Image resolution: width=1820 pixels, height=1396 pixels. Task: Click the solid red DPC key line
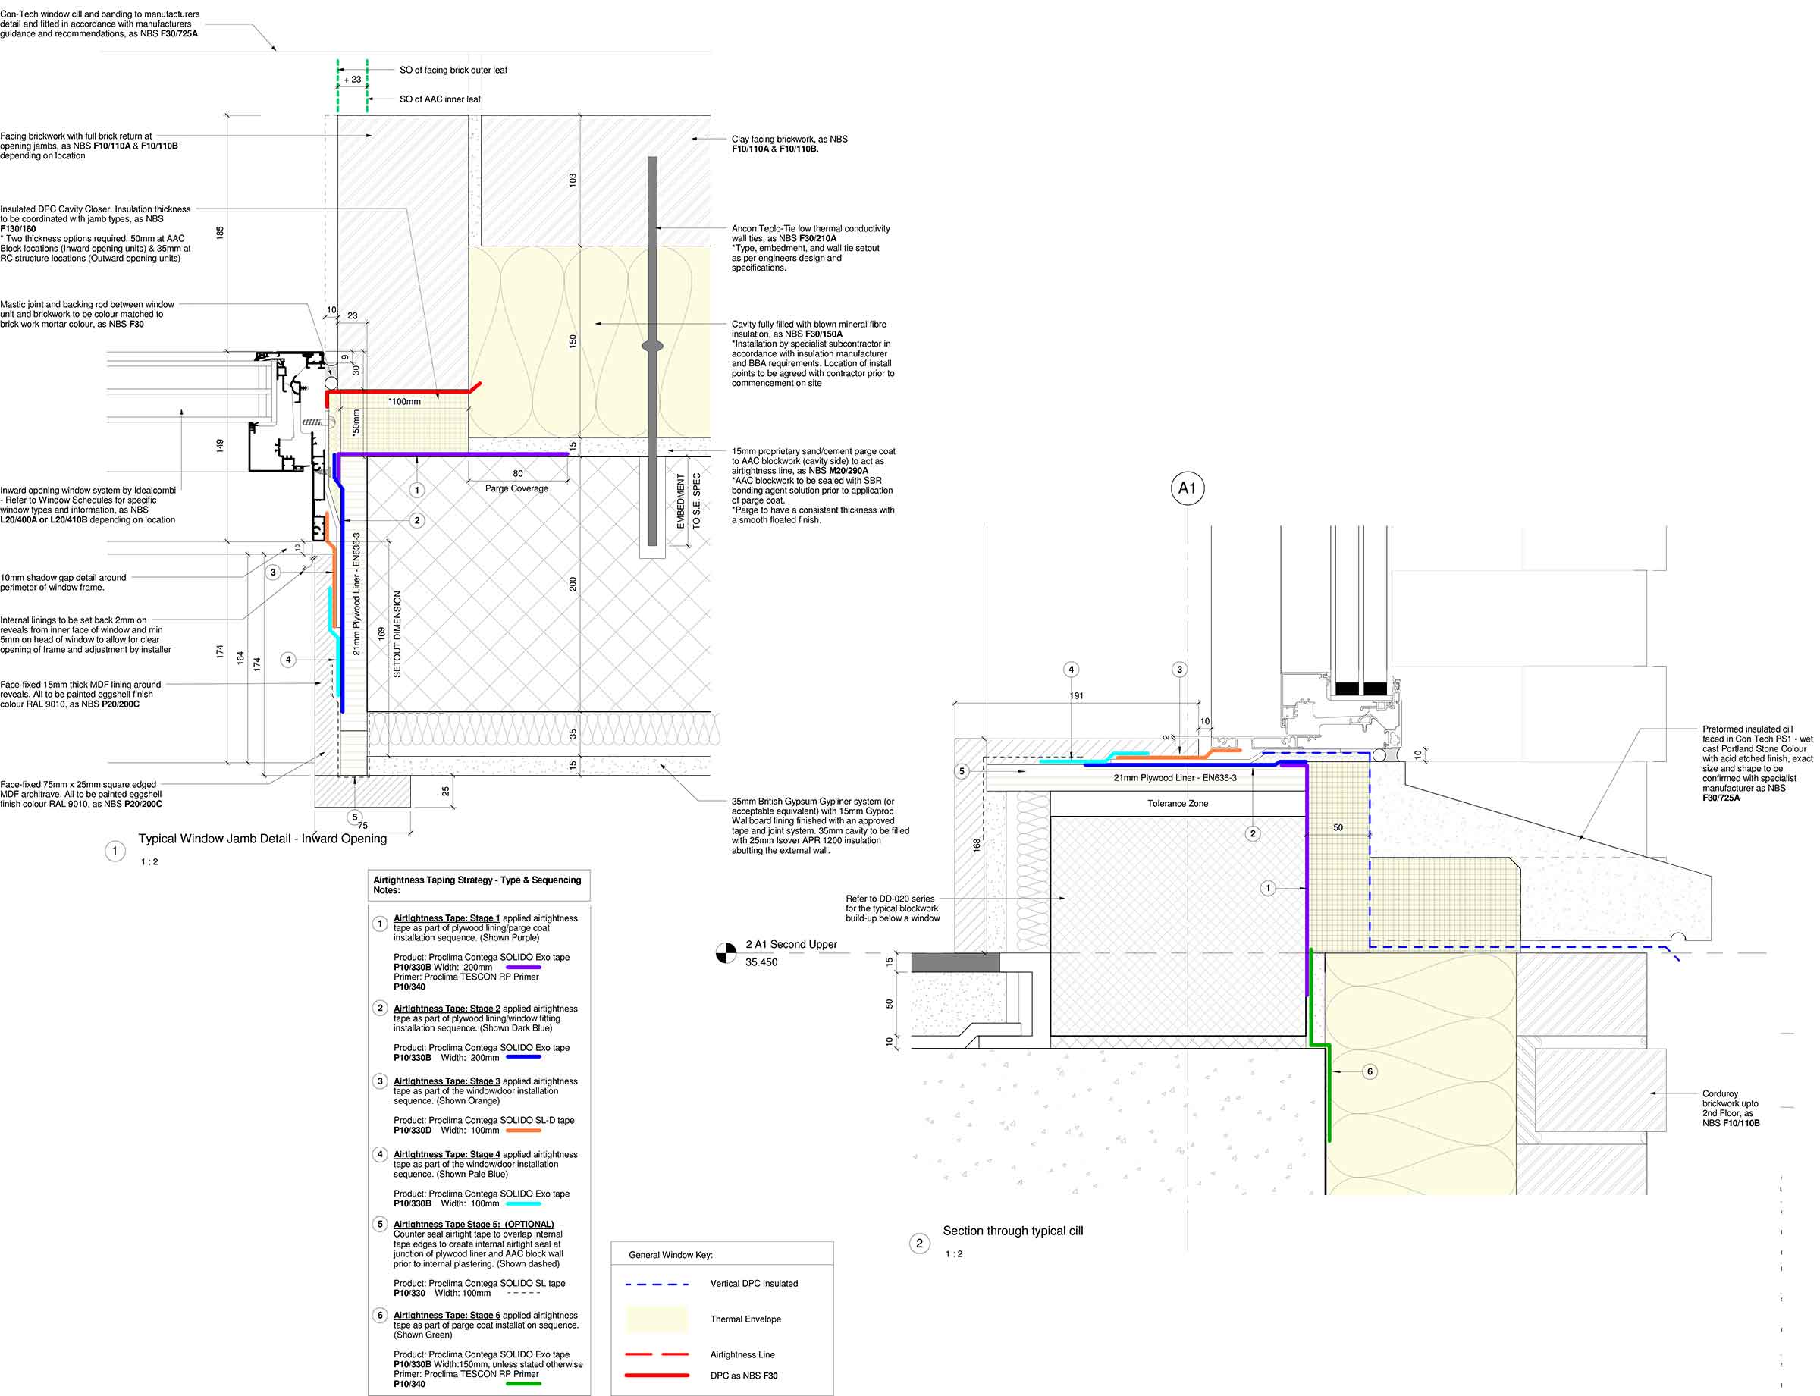click(x=657, y=1376)
